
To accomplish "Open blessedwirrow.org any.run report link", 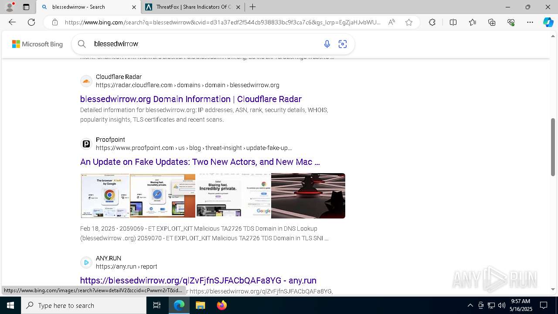I will (198, 280).
